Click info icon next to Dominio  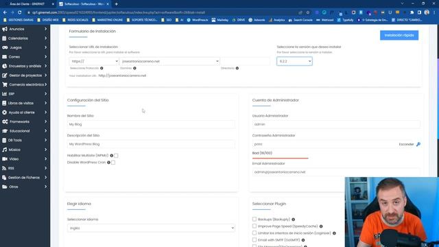134,68
